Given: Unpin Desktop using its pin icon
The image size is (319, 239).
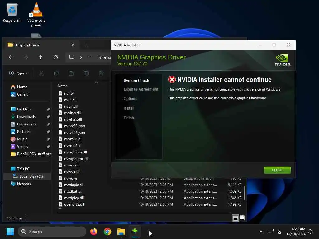Looking at the screenshot, I should tap(48, 109).
